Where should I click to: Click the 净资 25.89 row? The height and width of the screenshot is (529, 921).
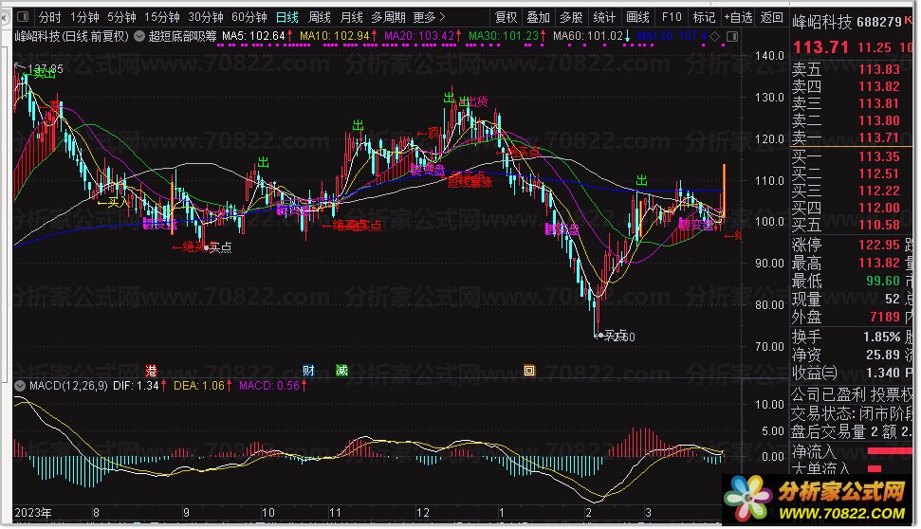point(846,355)
